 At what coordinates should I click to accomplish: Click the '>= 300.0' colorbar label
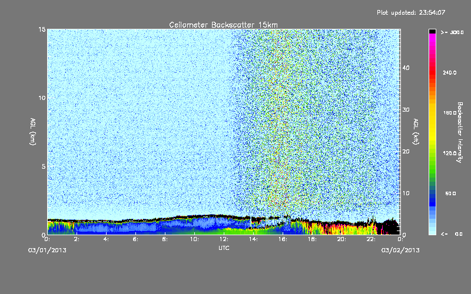tap(452, 32)
